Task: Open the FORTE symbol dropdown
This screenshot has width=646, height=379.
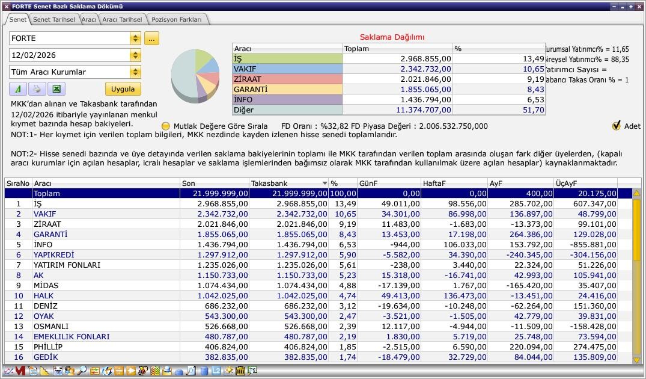Action: (x=135, y=39)
